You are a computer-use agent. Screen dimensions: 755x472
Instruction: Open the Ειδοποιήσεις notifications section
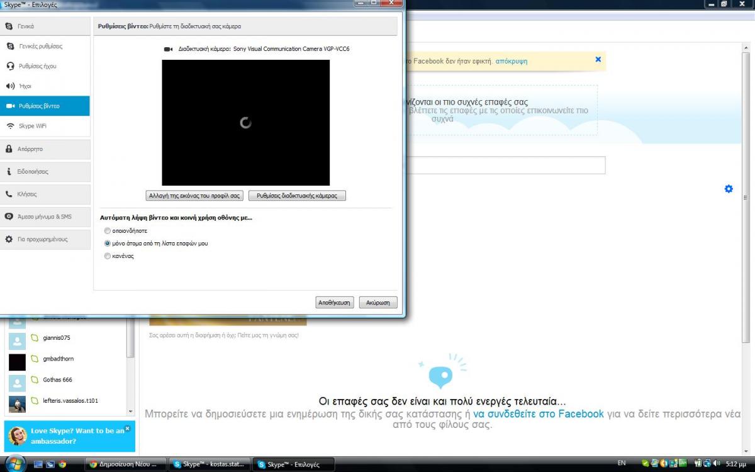pyautogui.click(x=45, y=171)
